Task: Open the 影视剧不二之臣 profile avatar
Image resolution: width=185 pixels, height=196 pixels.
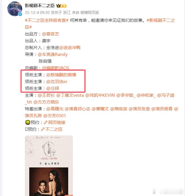Action: [x=15, y=9]
